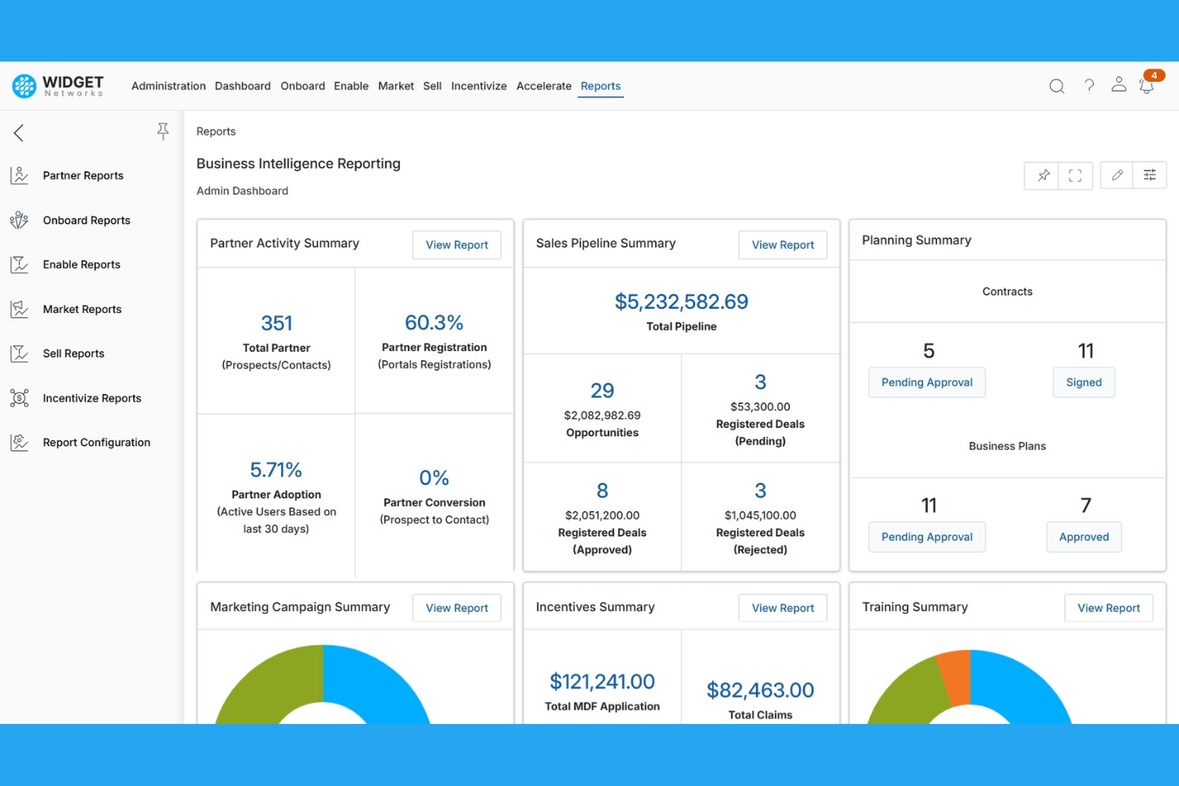This screenshot has height=786, width=1179.
Task: Open Incentivize Reports in the sidebar
Action: pos(92,398)
